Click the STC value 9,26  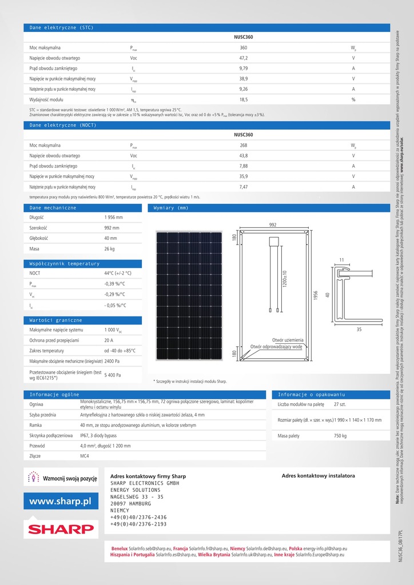coord(244,89)
